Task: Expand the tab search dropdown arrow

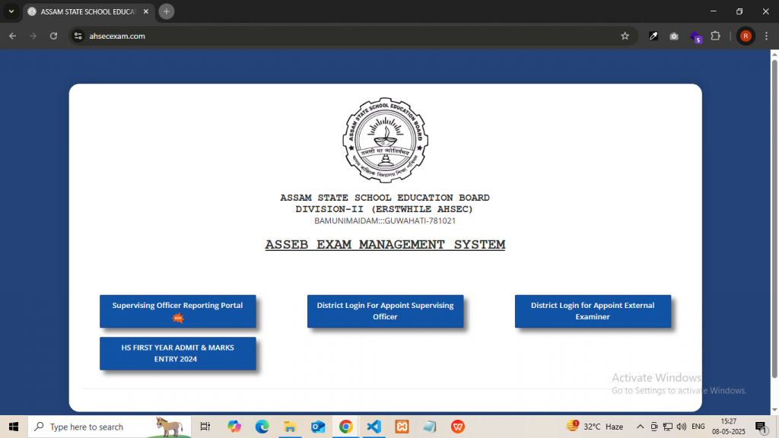Action: 11,11
